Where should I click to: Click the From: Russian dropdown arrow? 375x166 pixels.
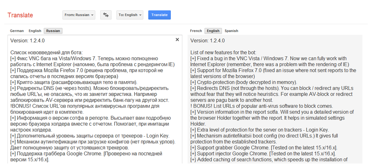pos(92,15)
